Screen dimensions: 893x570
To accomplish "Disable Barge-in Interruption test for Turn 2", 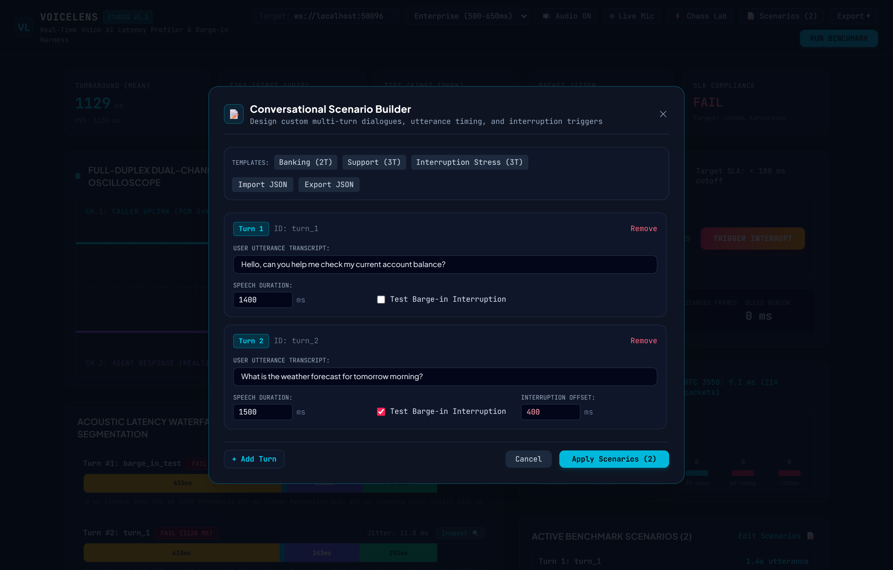I will point(381,412).
